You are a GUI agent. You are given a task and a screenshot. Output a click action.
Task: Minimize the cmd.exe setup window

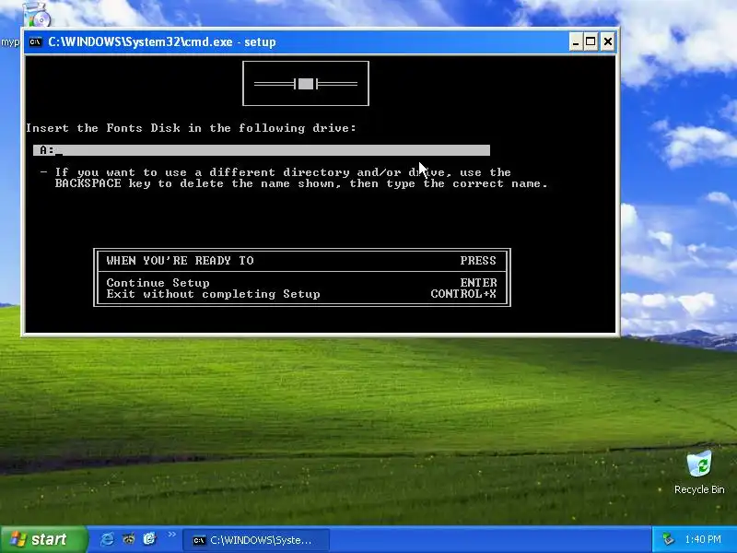tap(576, 41)
